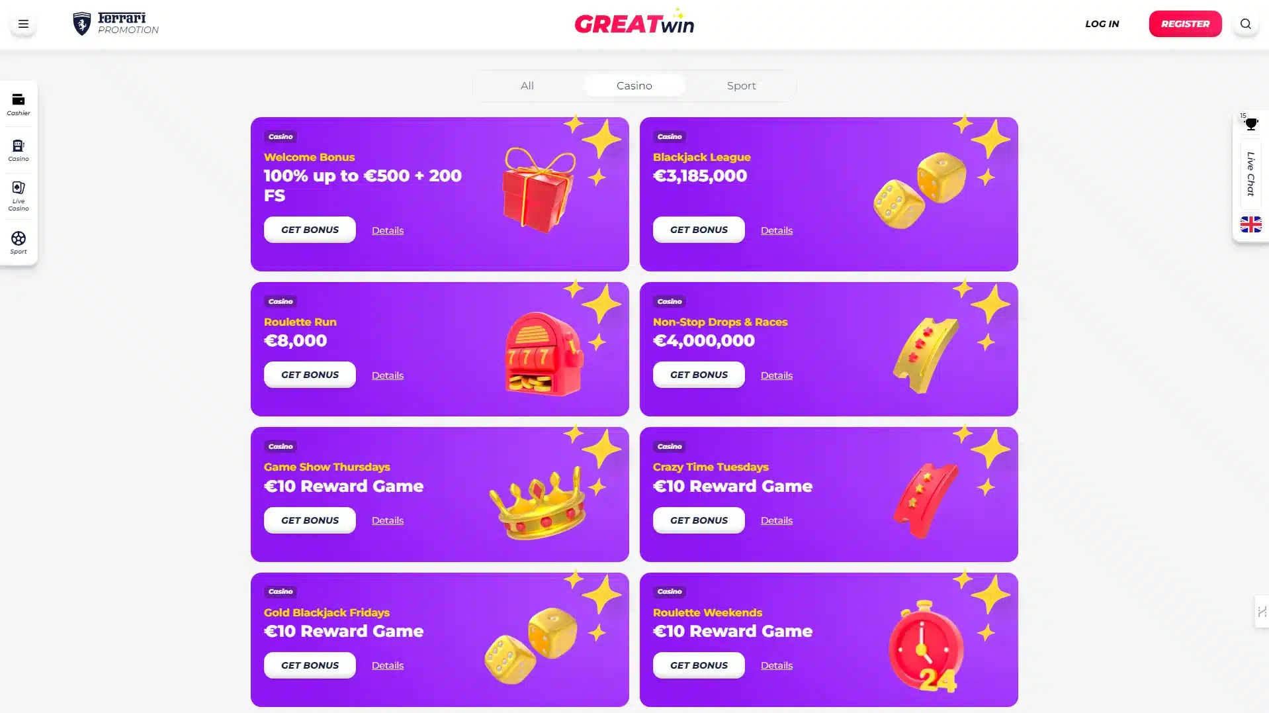Open the hamburger menu icon

(x=23, y=24)
